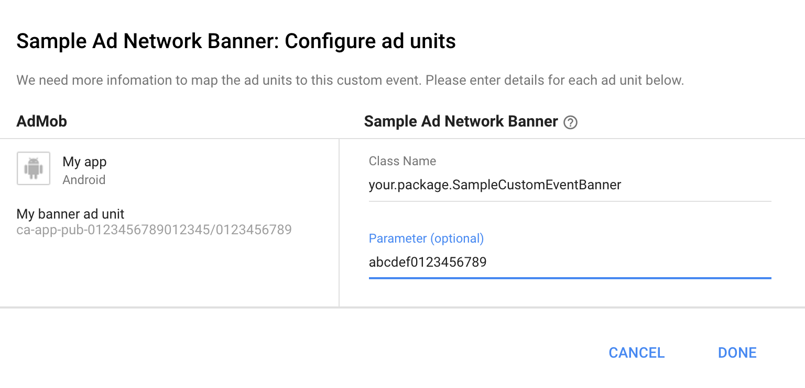
Task: Click the ca-app-pub ad unit ID
Action: tap(154, 230)
